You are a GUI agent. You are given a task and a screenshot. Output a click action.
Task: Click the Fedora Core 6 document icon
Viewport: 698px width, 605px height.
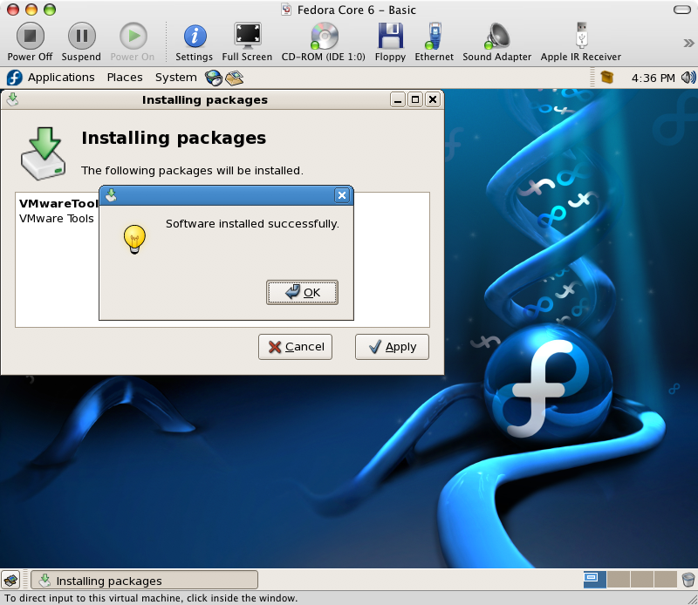287,10
